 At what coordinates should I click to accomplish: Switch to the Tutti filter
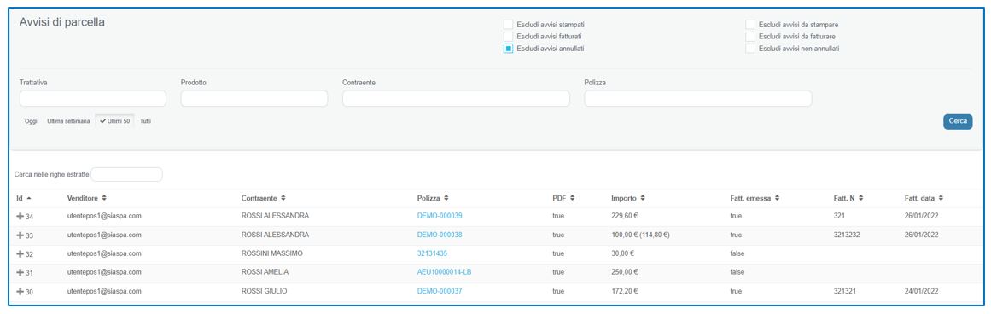pos(145,120)
